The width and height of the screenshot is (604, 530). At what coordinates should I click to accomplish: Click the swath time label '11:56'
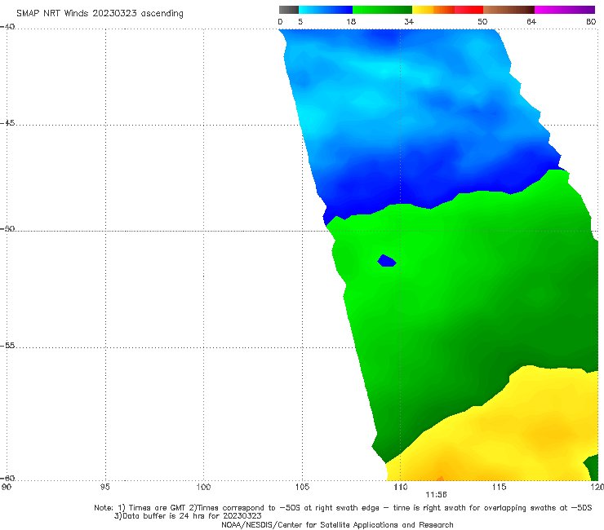tap(436, 495)
